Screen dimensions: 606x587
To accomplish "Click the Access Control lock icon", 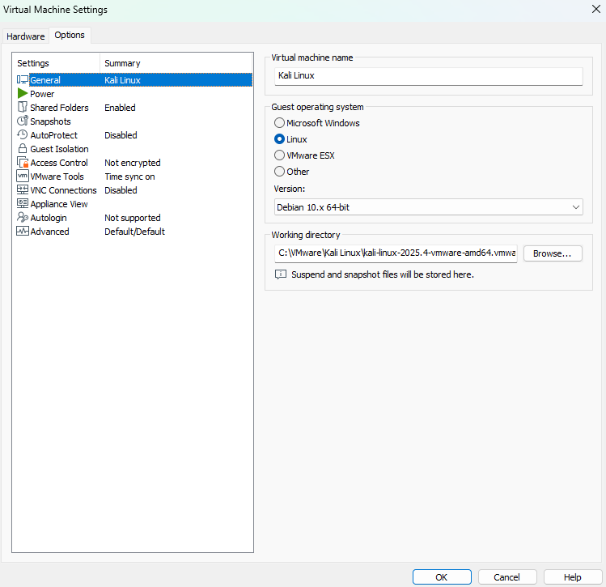I will tap(23, 163).
